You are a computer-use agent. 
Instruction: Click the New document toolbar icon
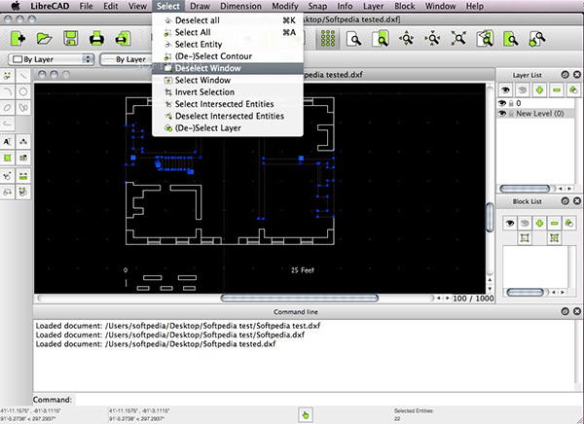(18, 39)
